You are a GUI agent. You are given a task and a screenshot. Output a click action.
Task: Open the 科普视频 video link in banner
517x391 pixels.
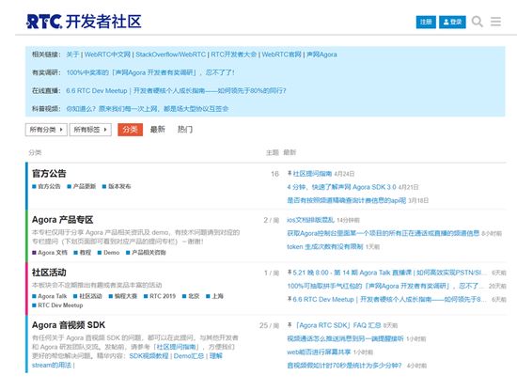click(x=148, y=109)
